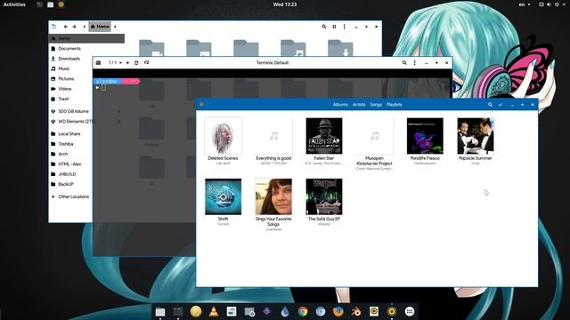570x320 pixels.
Task: Open the Deleted Scenes album
Action: point(223,136)
